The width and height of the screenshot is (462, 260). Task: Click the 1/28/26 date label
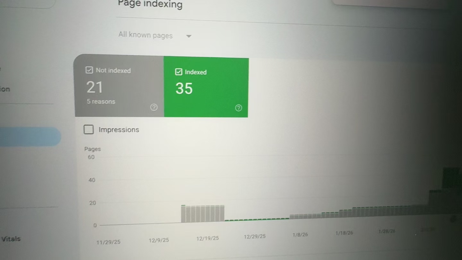click(387, 231)
